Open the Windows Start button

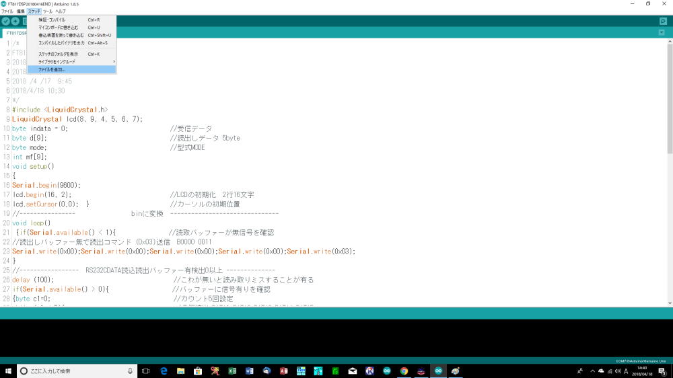point(8,371)
